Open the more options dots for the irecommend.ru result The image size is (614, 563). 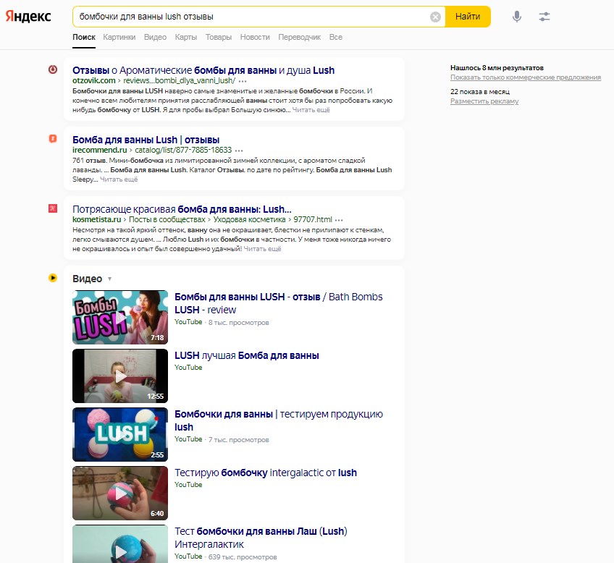pyautogui.click(x=239, y=151)
